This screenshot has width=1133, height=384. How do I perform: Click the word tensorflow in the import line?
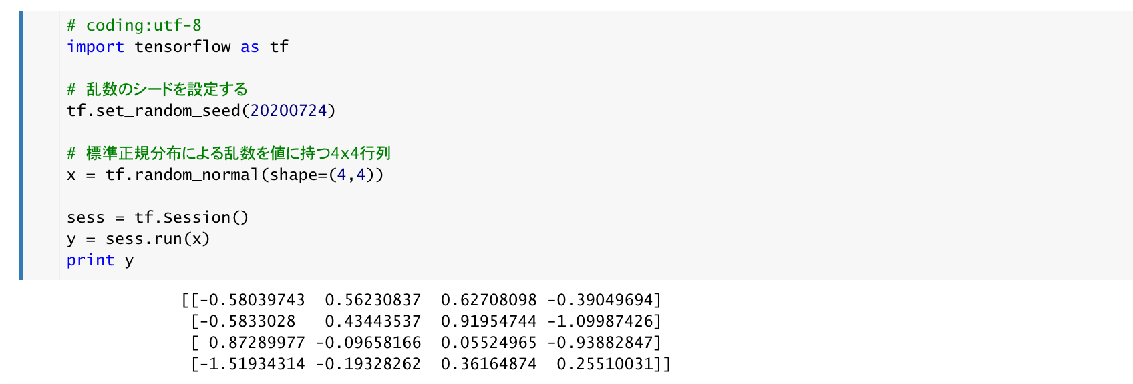click(182, 47)
